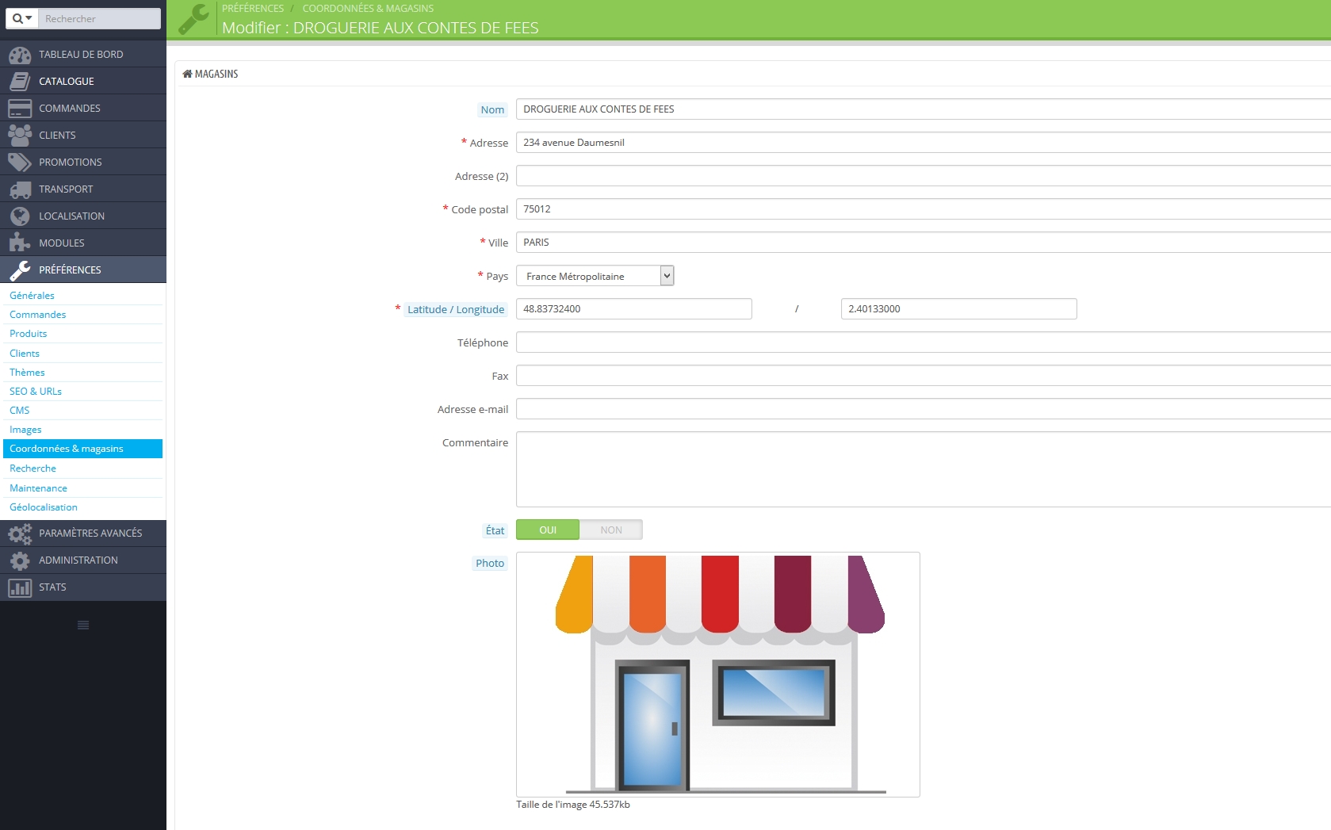Click the Longitude field 2.40133000
This screenshot has height=830, width=1331.
pyautogui.click(x=959, y=309)
